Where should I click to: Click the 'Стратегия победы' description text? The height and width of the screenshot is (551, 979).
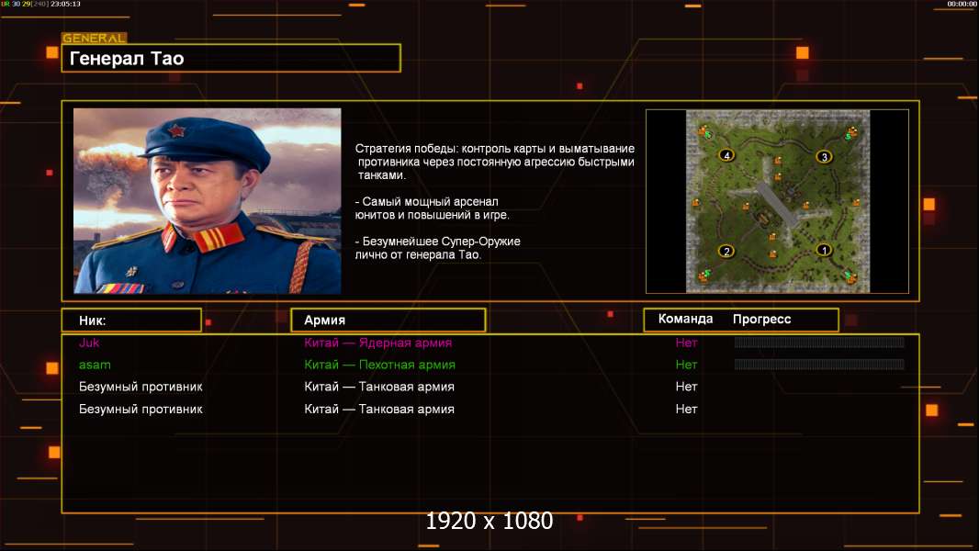click(x=494, y=162)
